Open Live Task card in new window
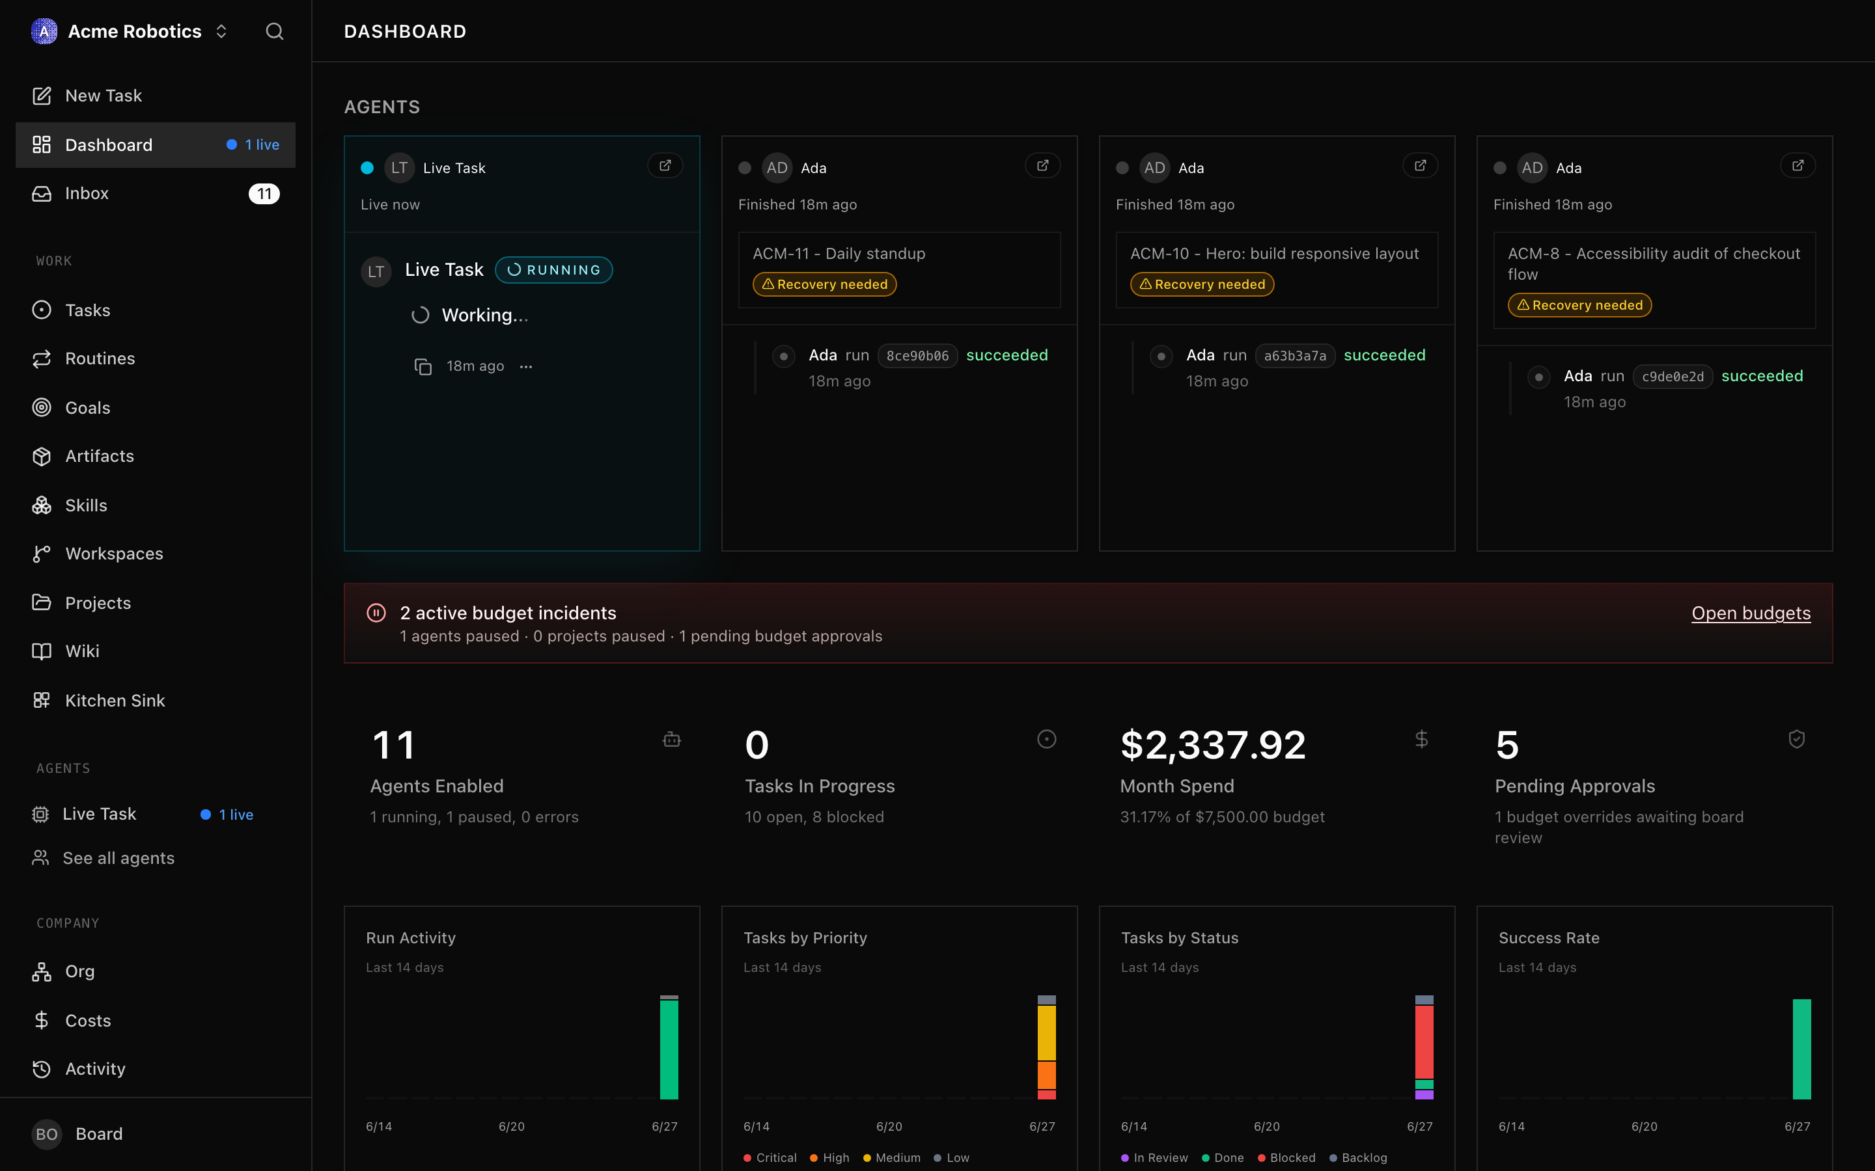The image size is (1875, 1171). point(665,166)
